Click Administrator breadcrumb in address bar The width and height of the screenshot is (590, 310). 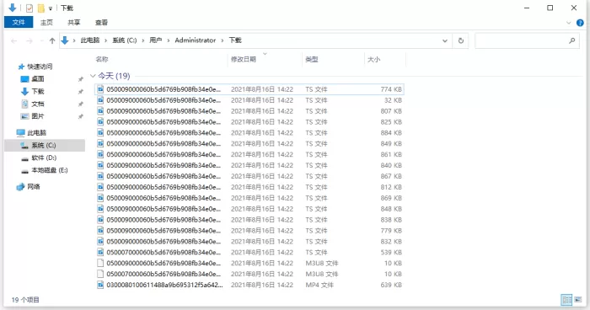(x=196, y=40)
